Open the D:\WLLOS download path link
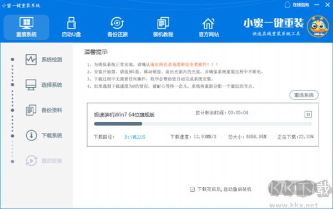Screen dimensions: 333x209 click(x=135, y=137)
